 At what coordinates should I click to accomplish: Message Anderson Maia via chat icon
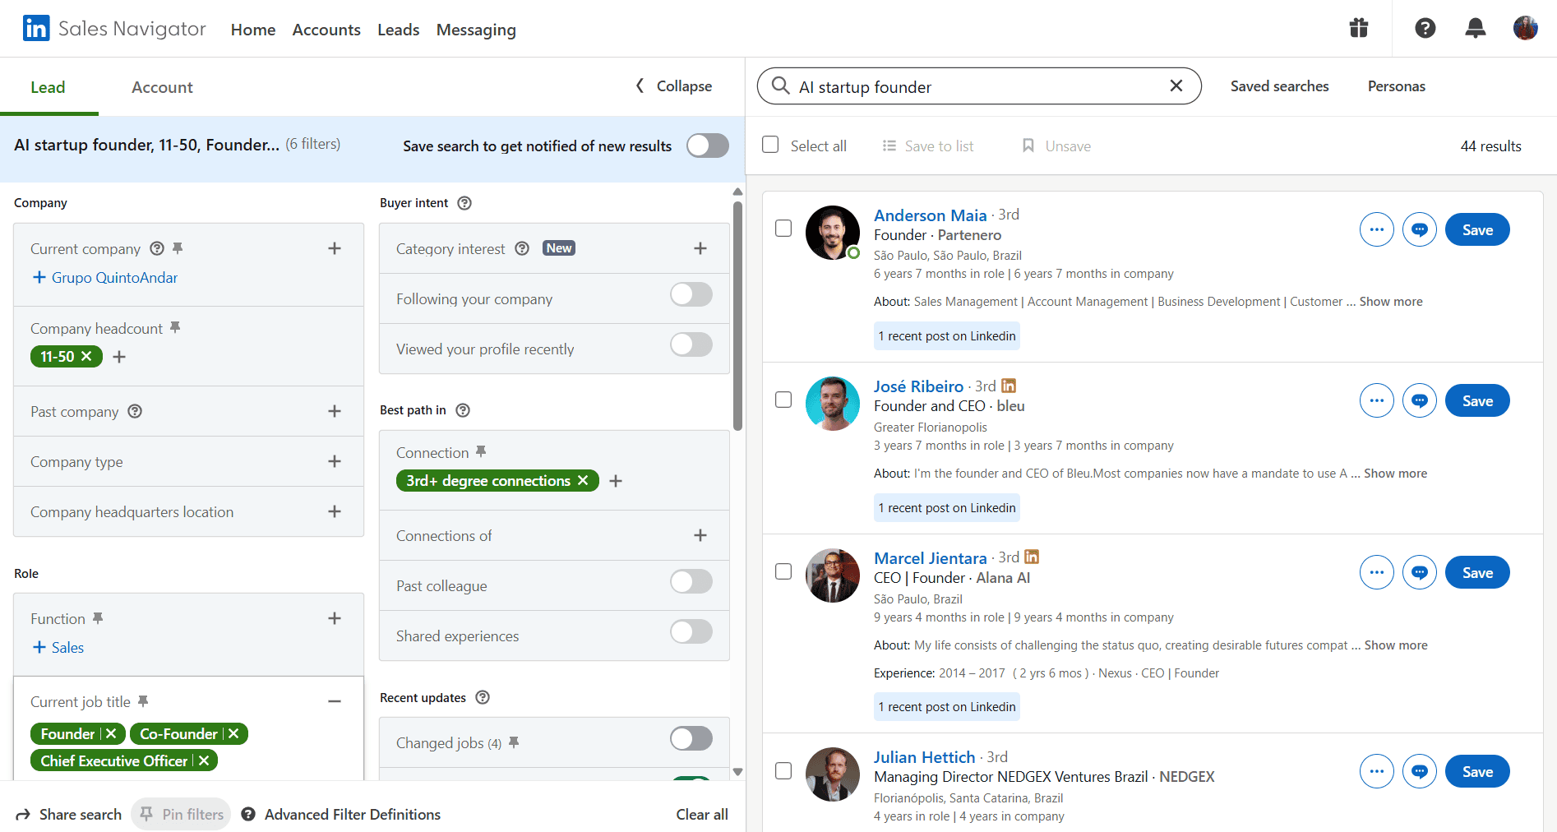[x=1420, y=229]
